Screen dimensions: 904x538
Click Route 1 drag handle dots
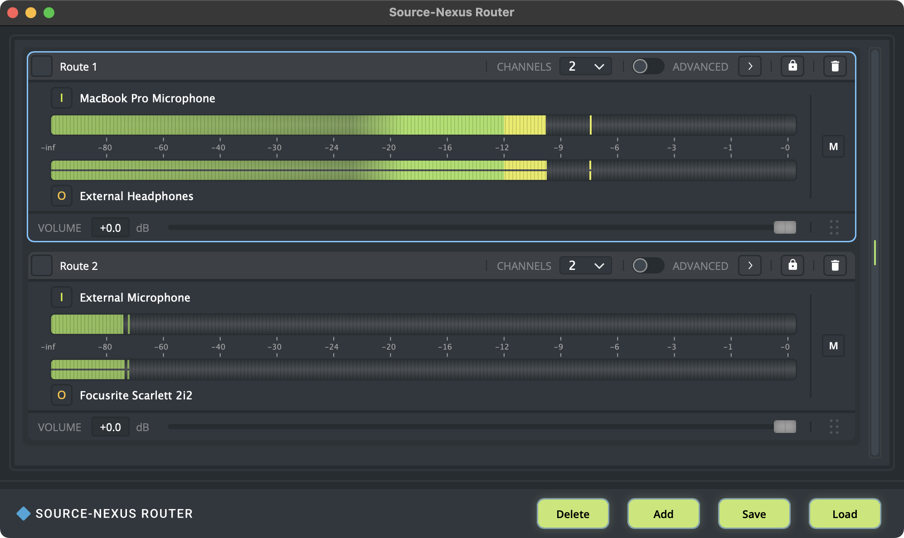834,227
